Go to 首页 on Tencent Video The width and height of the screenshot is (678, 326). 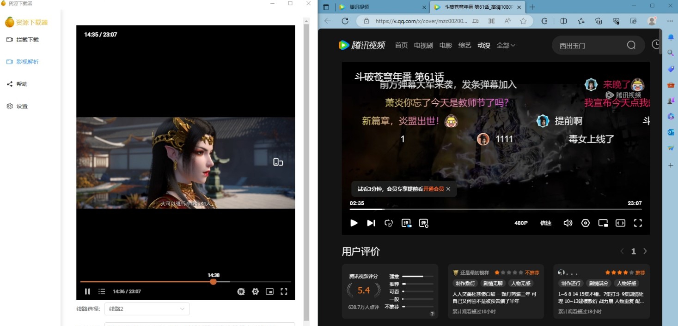tap(401, 45)
